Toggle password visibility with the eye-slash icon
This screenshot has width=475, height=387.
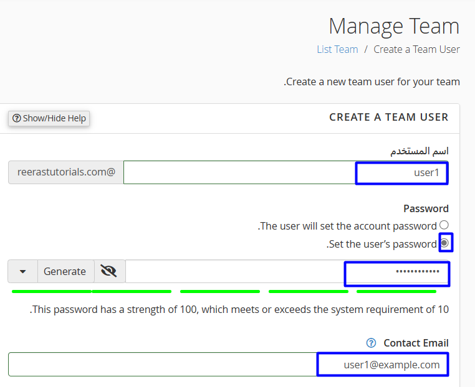(109, 271)
